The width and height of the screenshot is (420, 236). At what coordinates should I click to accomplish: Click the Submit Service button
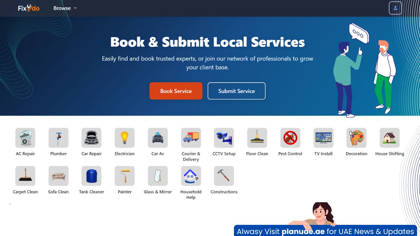click(x=236, y=91)
